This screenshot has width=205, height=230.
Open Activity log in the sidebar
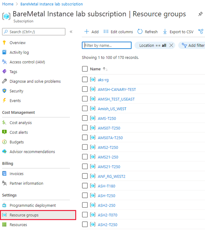click(19, 52)
